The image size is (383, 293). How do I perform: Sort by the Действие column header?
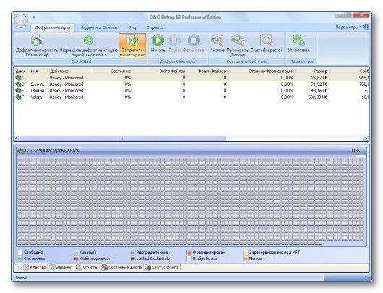(x=70, y=71)
